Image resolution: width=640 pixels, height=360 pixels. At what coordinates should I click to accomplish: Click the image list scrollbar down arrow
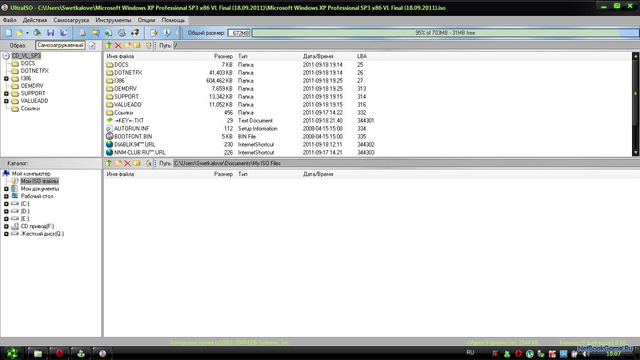pyautogui.click(x=636, y=153)
